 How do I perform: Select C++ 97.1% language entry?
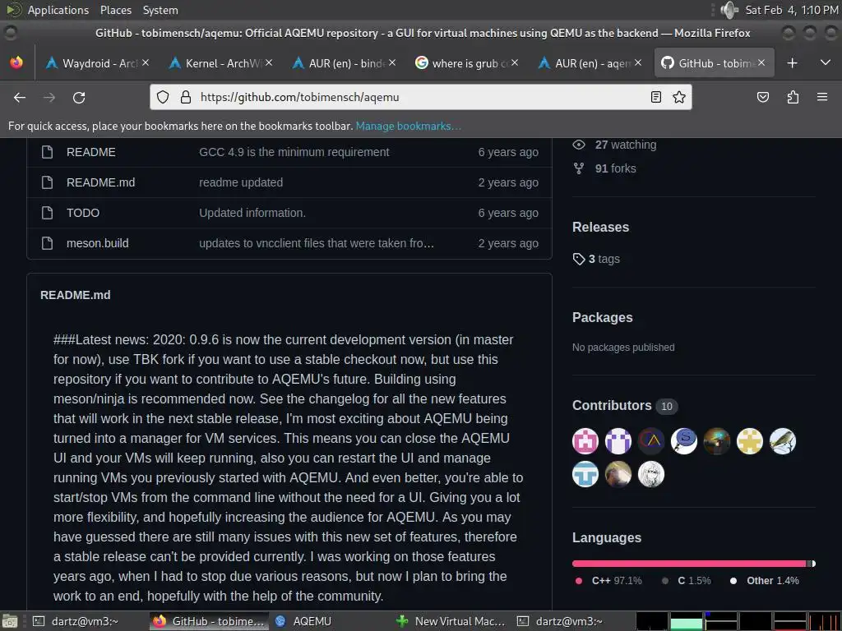coord(608,581)
